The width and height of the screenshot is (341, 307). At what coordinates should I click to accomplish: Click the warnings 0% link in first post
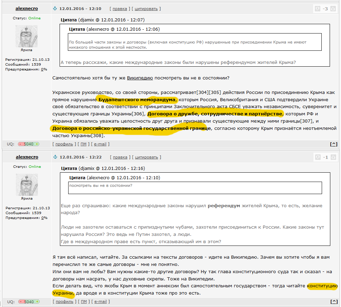tap(44, 69)
